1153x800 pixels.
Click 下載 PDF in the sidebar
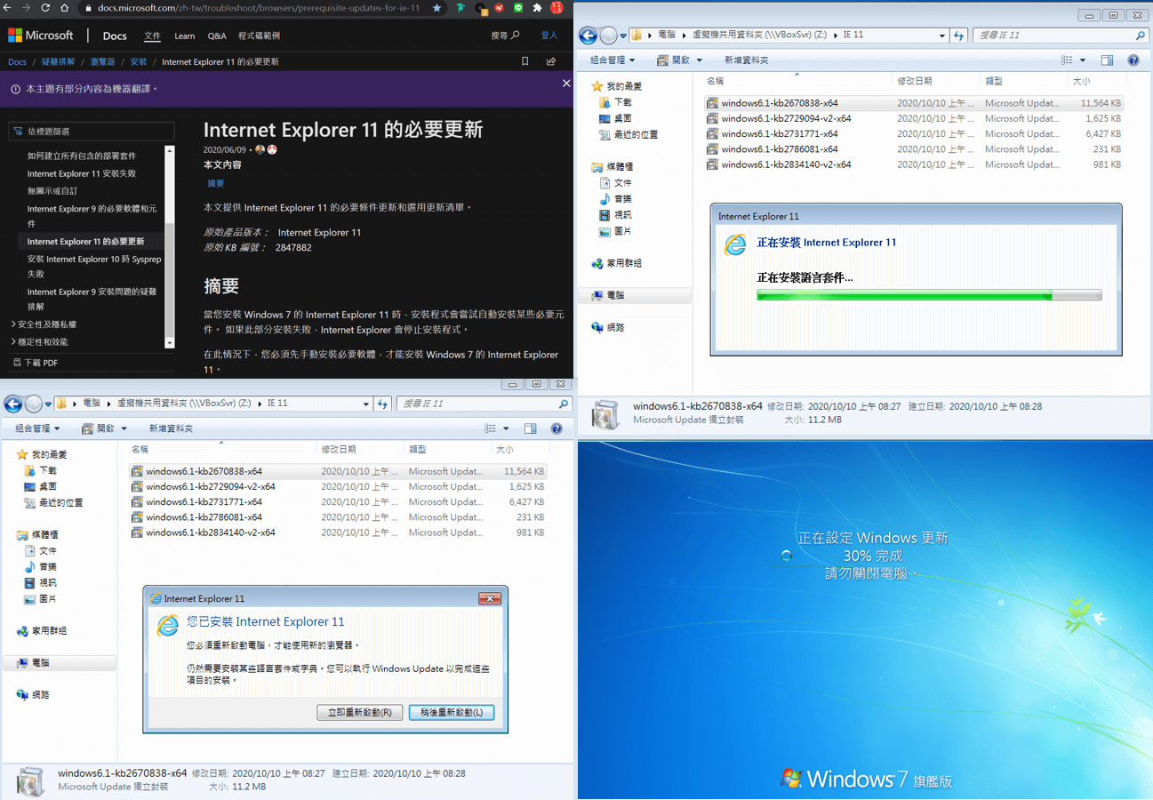pos(36,363)
